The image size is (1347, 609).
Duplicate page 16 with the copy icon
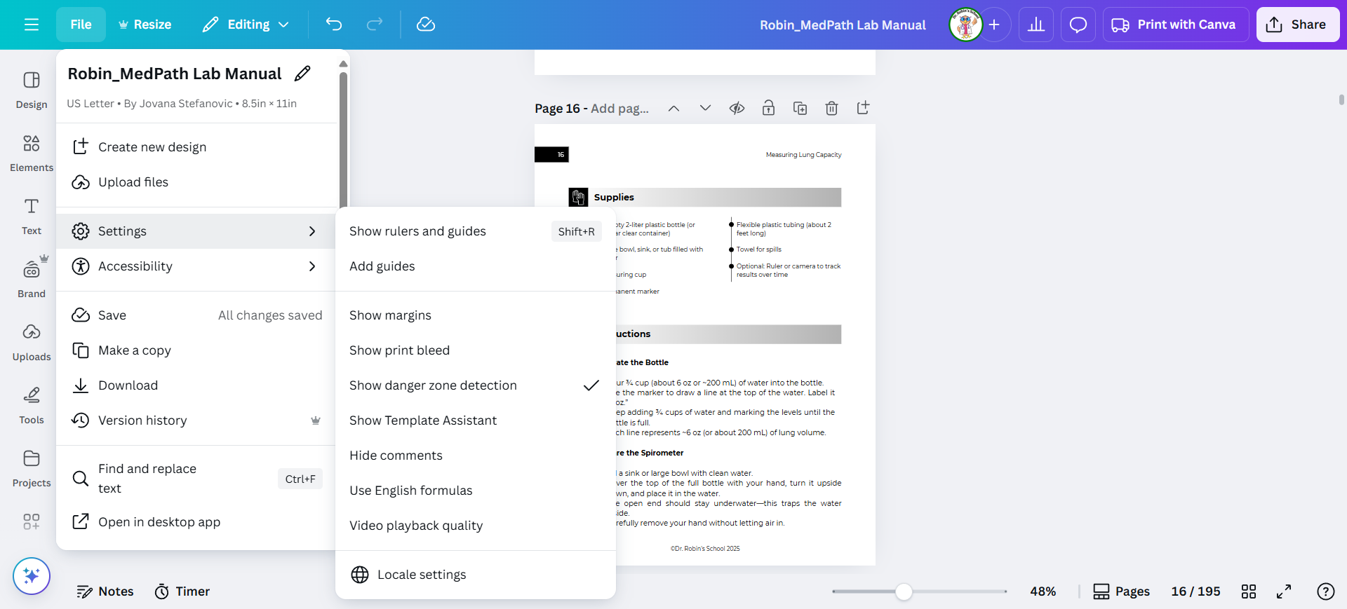point(800,108)
